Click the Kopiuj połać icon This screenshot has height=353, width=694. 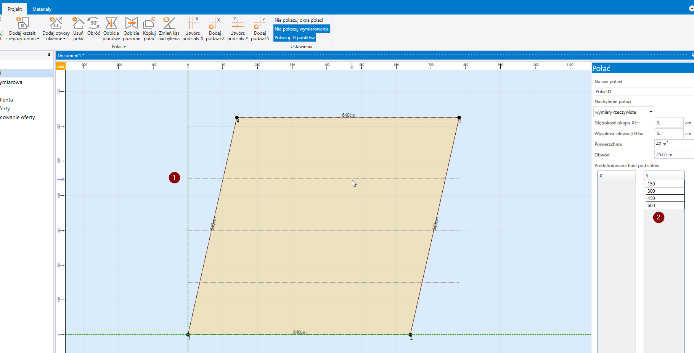tap(149, 24)
